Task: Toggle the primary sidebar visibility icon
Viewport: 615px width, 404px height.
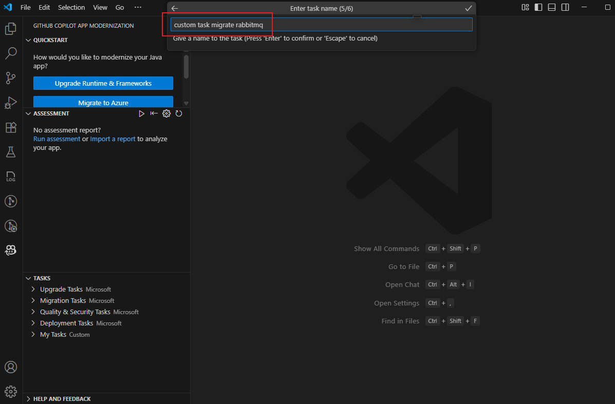Action: point(537,7)
